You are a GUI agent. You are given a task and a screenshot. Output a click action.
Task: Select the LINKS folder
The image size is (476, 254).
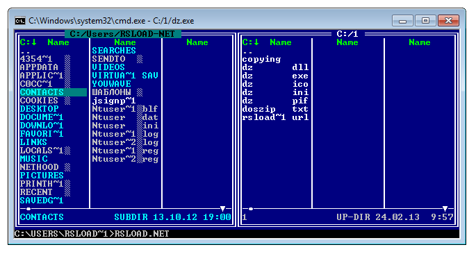[x=33, y=142]
